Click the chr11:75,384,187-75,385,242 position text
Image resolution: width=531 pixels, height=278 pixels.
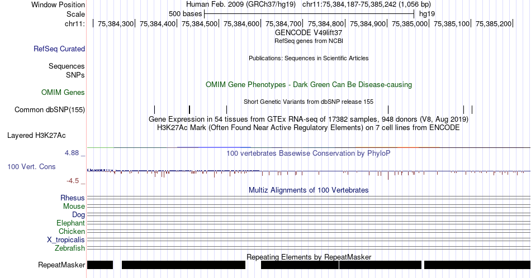coord(367,4)
